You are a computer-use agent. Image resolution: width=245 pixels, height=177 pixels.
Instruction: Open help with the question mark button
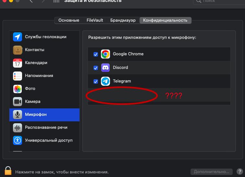click(x=240, y=171)
